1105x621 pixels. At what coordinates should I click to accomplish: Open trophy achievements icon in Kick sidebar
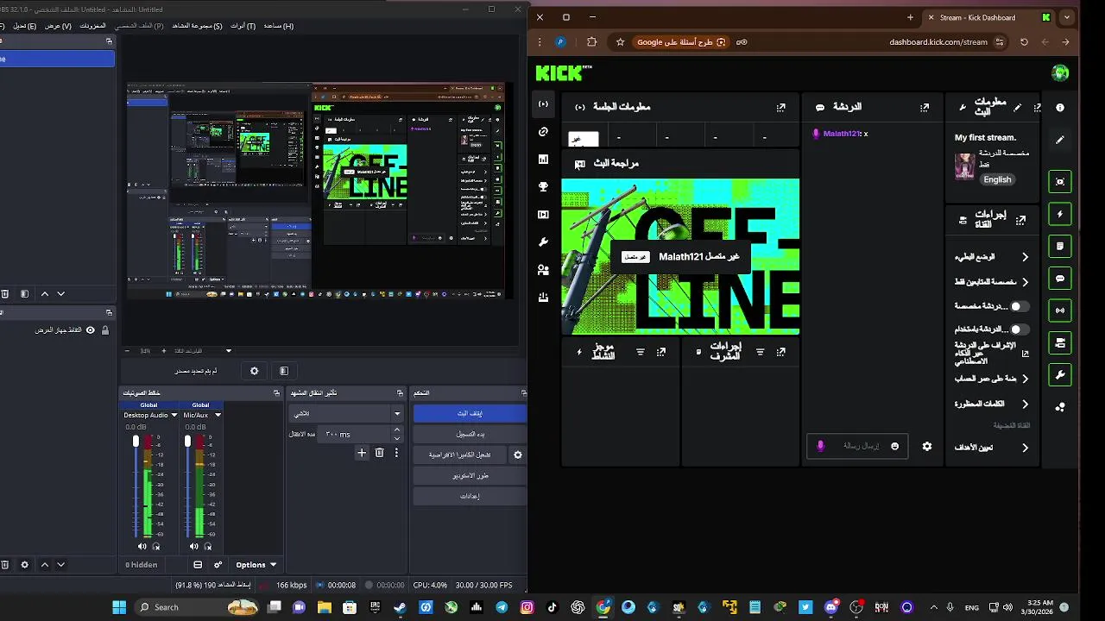pyautogui.click(x=543, y=187)
